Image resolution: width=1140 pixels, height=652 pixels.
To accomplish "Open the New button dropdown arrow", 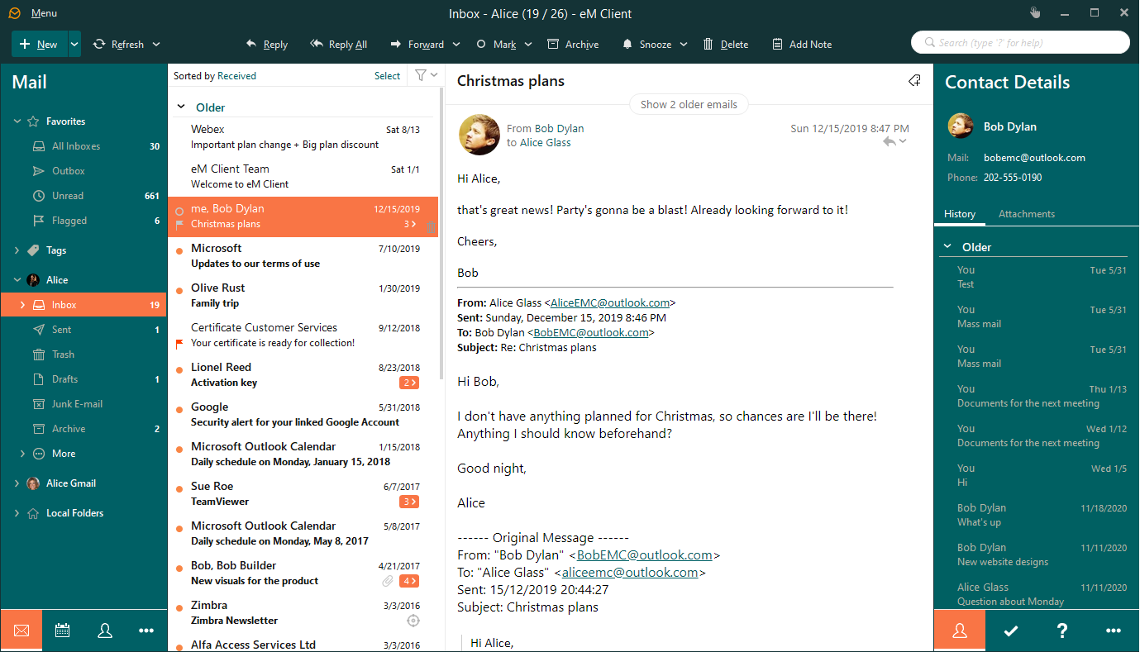I will click(74, 44).
